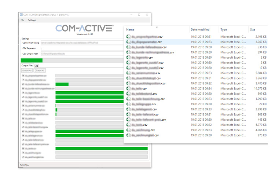Sort files by the Type column header

224,30
